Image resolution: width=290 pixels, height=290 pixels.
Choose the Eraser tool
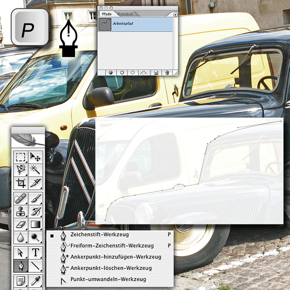point(20,225)
